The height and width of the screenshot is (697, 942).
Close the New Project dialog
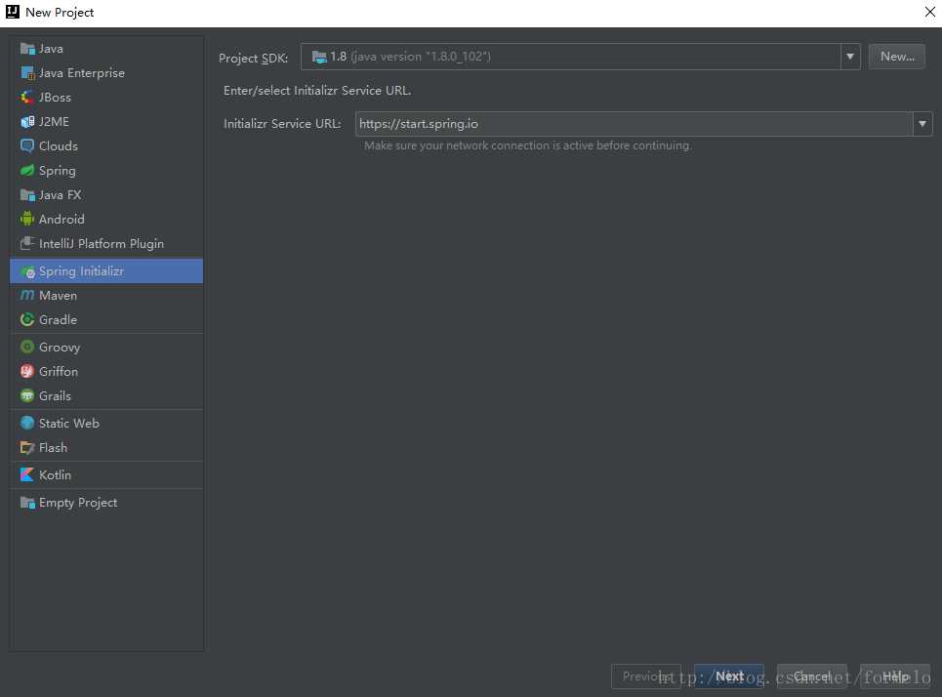(x=929, y=12)
